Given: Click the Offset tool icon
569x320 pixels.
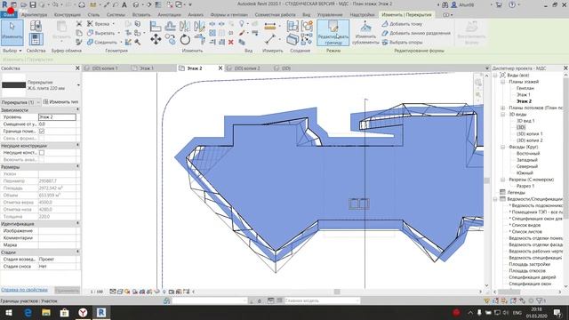Looking at the screenshot, I should [x=170, y=26].
